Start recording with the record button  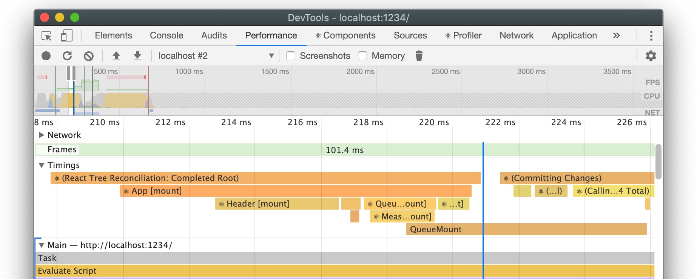tap(46, 56)
